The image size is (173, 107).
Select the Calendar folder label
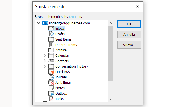tap(62, 55)
